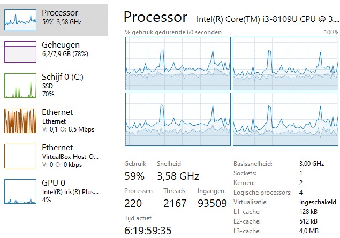Click the 59% Gebruik usage value

[134, 176]
